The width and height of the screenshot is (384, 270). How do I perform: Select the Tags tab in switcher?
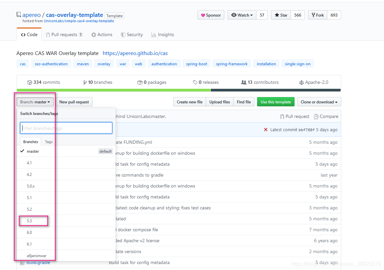[x=49, y=142]
